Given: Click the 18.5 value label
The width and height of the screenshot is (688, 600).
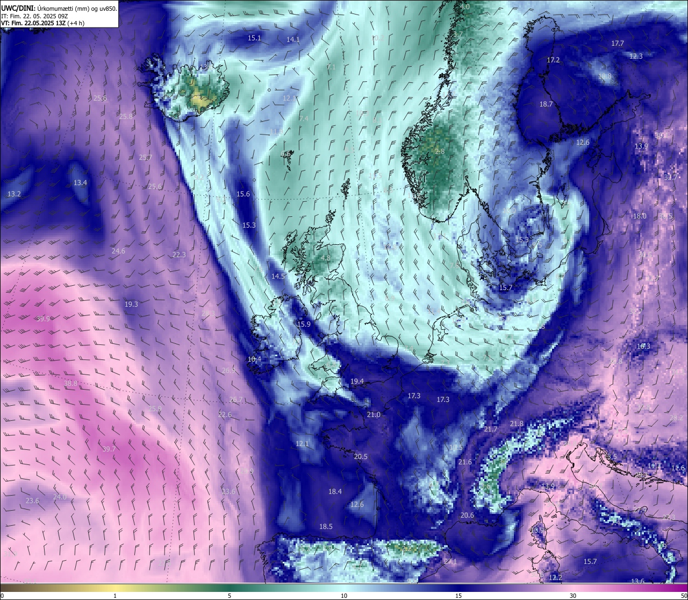Looking at the screenshot, I should 326,527.
